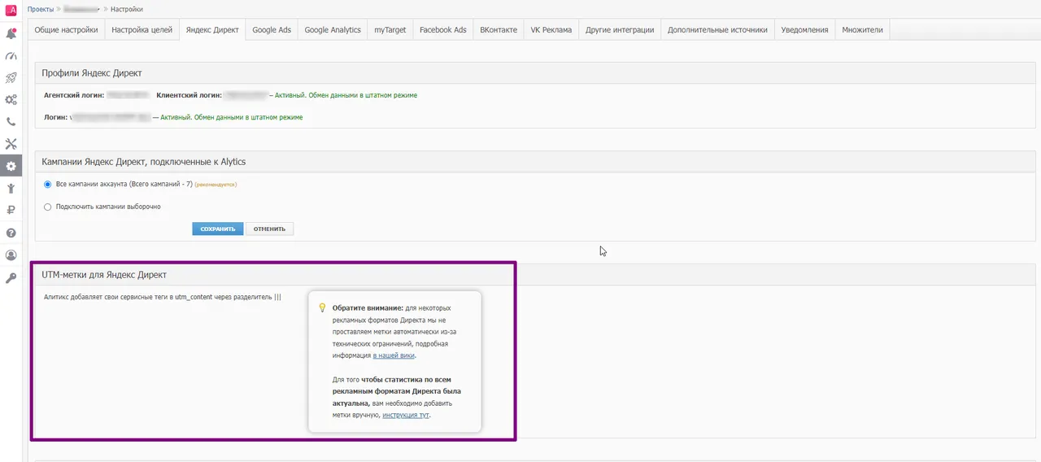Screen dimensions: 1041x462
Task: Open the Общие настройки tab
Action: pyautogui.click(x=67, y=29)
